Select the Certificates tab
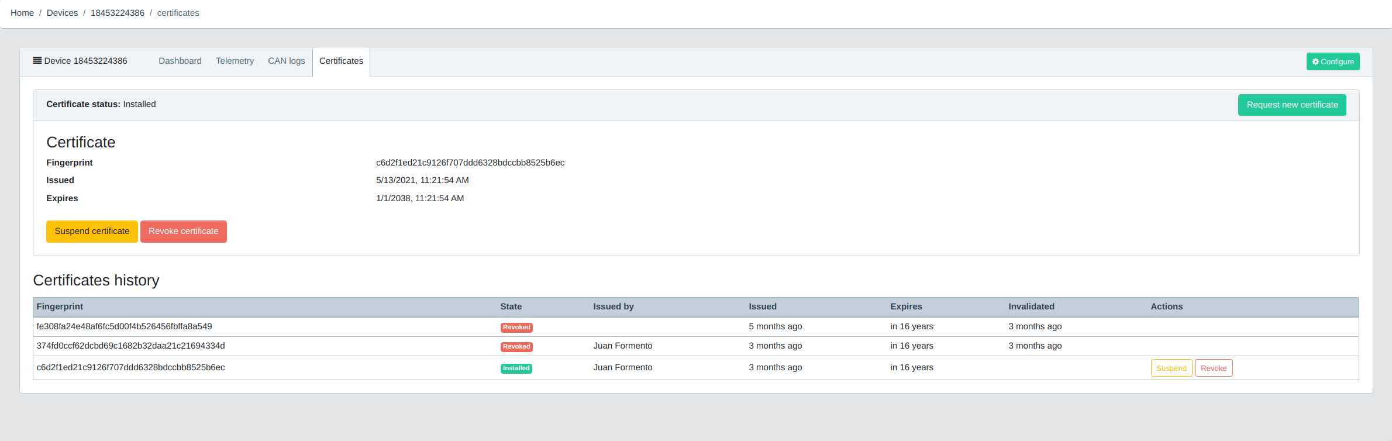The width and height of the screenshot is (1392, 441). click(341, 61)
